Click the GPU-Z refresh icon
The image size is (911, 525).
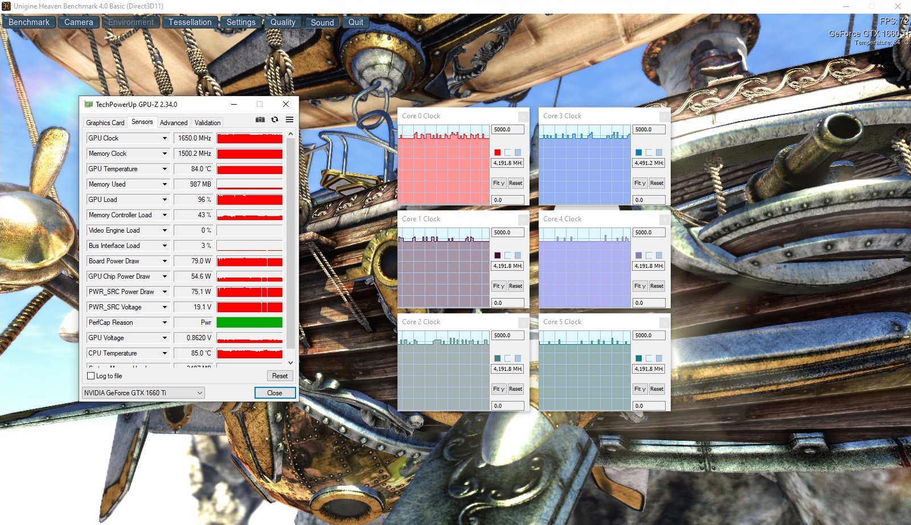point(274,119)
